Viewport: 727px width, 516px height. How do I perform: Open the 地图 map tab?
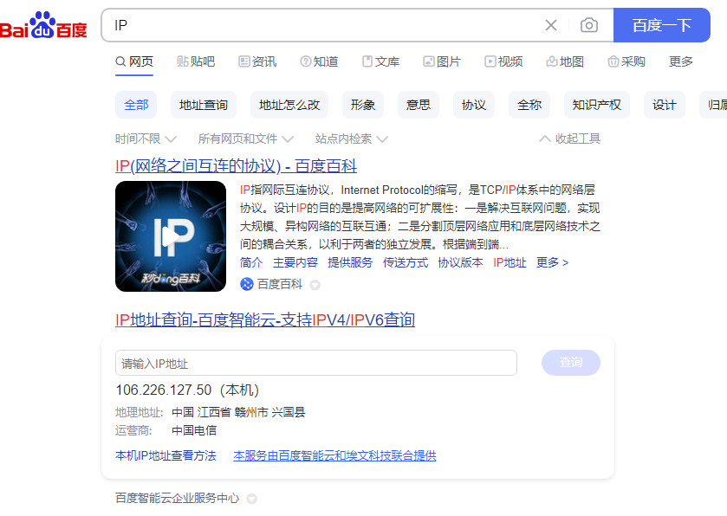click(x=565, y=61)
